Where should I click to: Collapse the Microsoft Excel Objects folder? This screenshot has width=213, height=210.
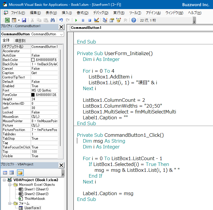(10, 185)
